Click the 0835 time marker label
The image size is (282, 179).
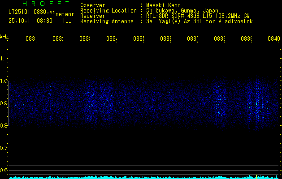(x=139, y=38)
